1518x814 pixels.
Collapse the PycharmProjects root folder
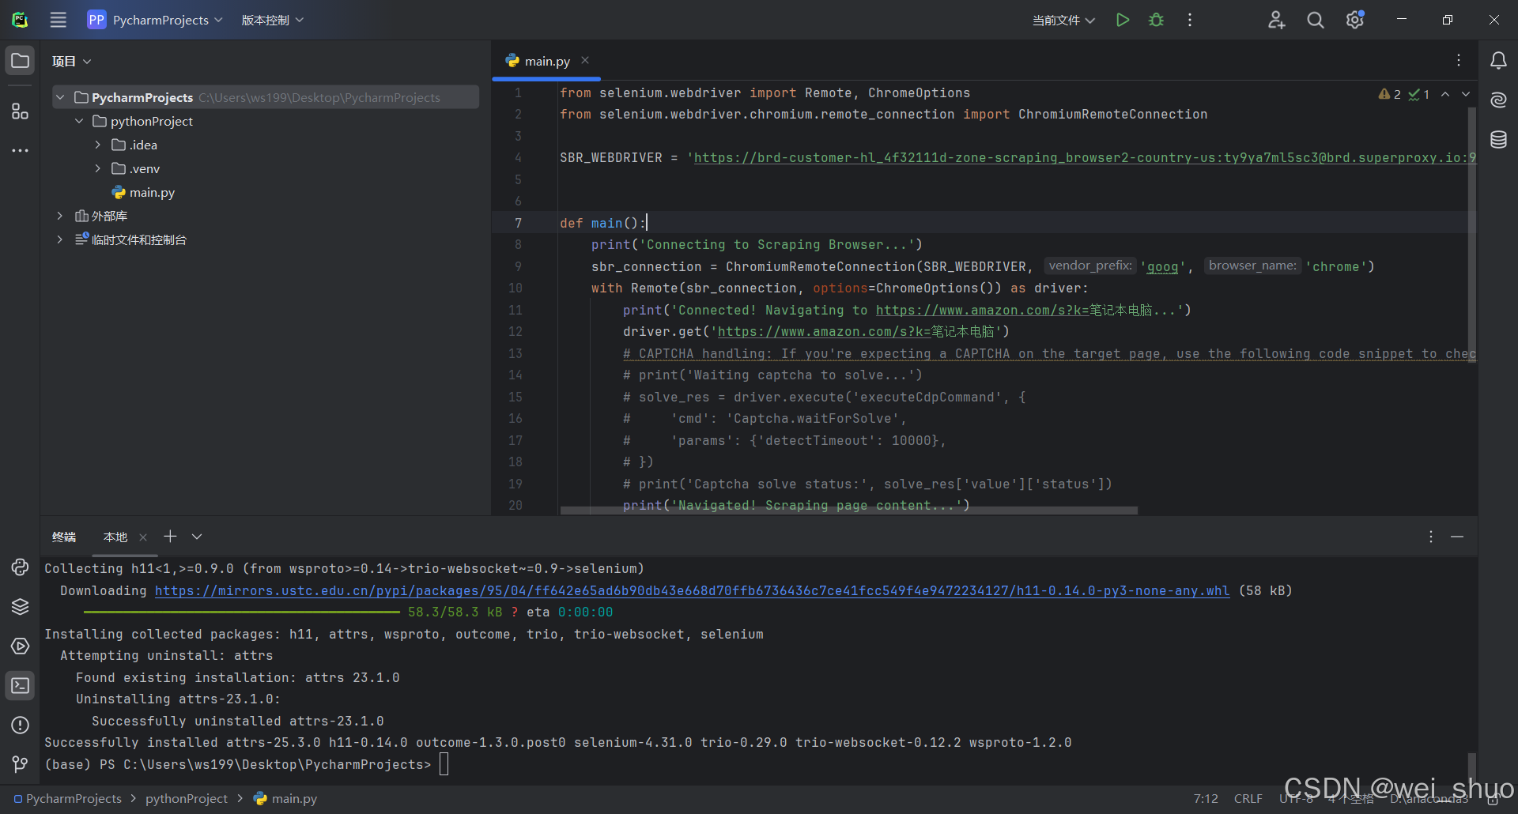pos(60,97)
